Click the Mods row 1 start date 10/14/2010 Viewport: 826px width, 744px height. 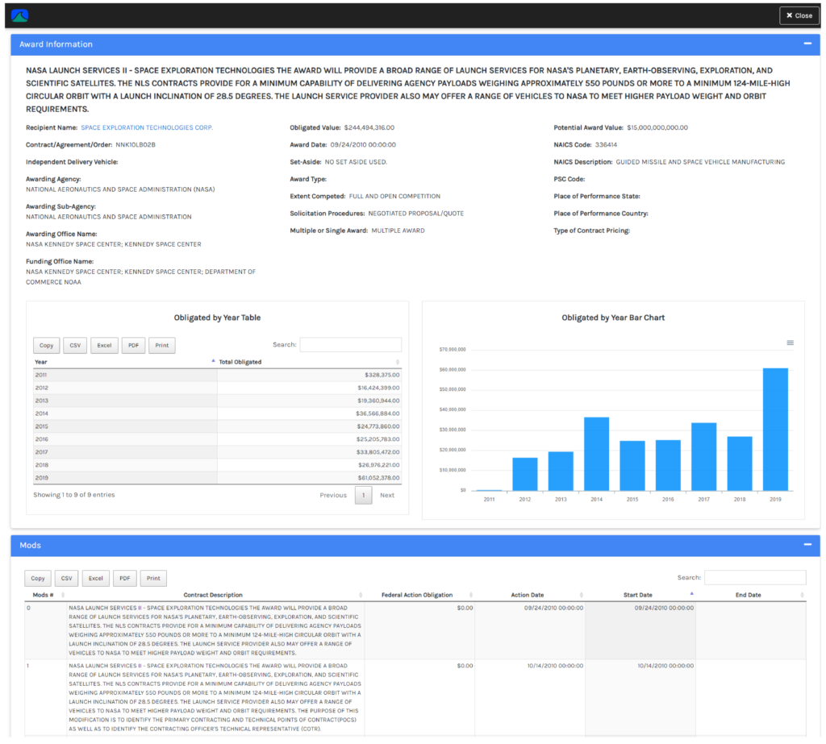click(x=665, y=666)
